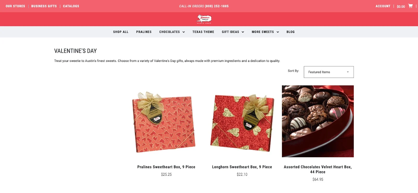
Task: Open the Business Gifts link
Action: tap(44, 6)
